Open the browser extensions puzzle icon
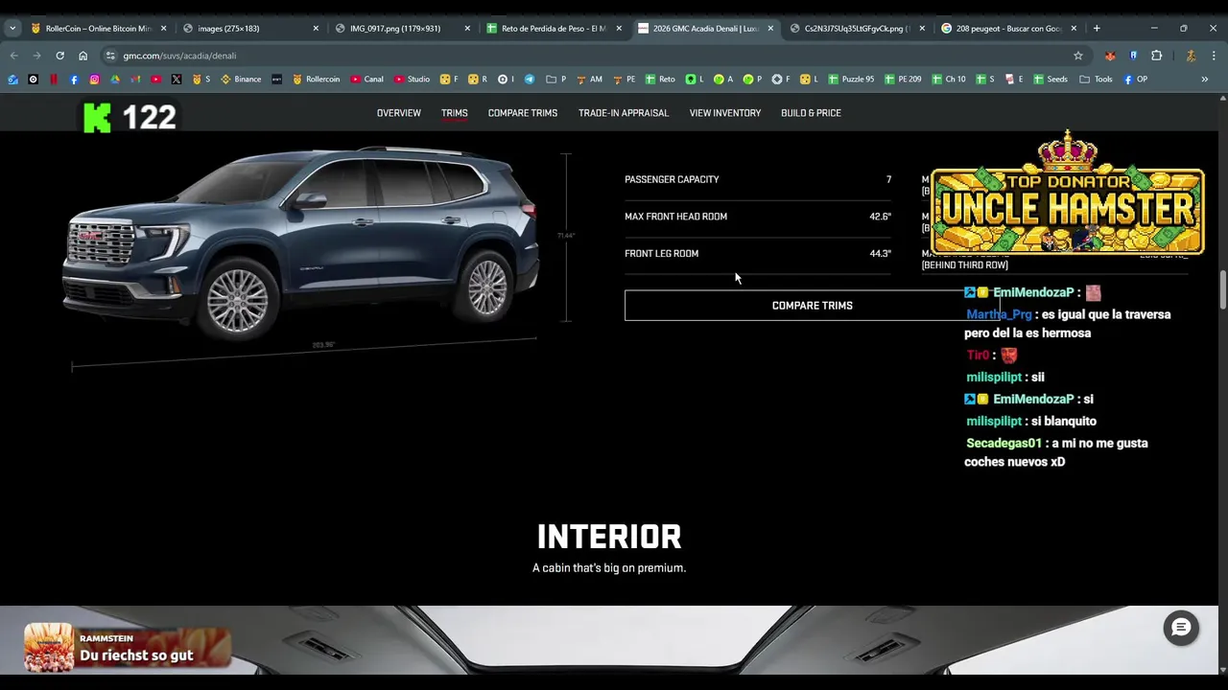 click(1156, 56)
